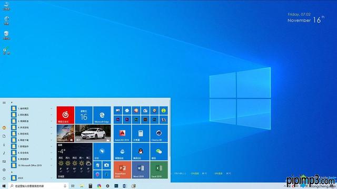Expand chevron of folder number 9

coord(52,159)
